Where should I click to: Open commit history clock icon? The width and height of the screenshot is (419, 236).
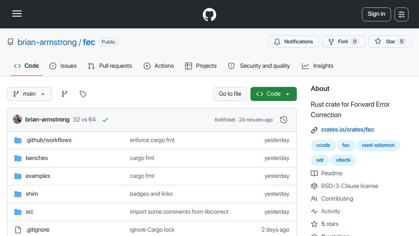[284, 120]
